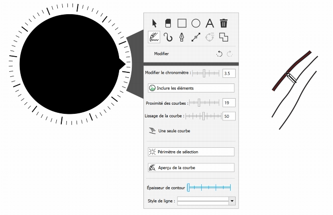Click the trash delete icon
The height and width of the screenshot is (215, 333).
[x=224, y=23]
